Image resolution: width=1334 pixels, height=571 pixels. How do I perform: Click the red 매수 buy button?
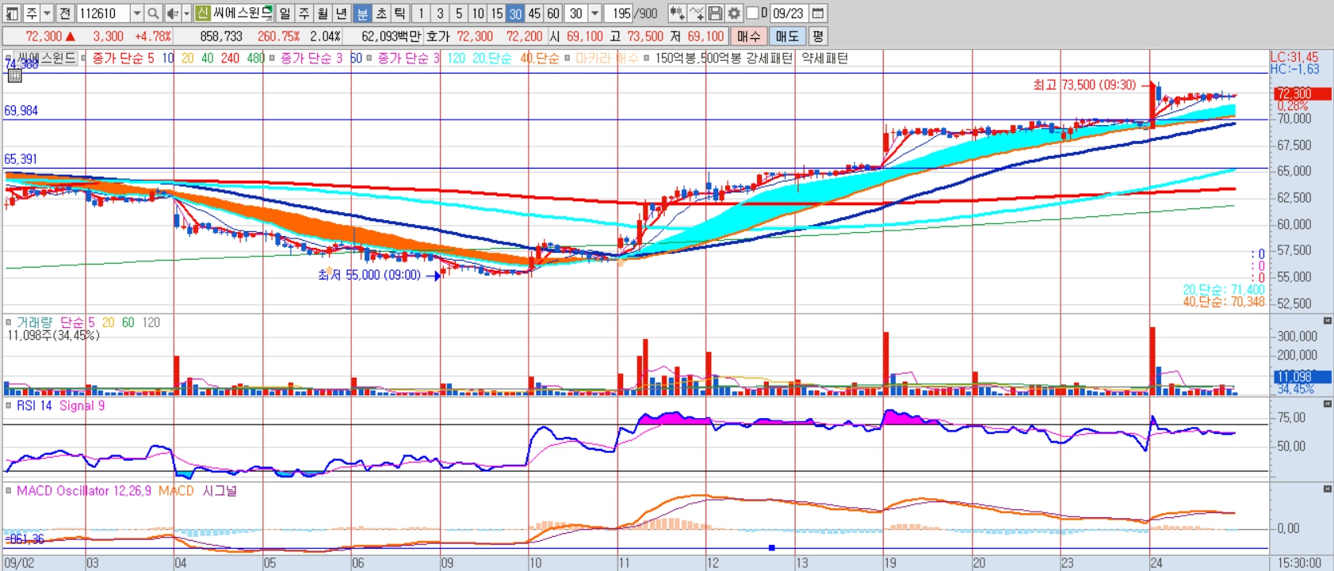tap(748, 36)
